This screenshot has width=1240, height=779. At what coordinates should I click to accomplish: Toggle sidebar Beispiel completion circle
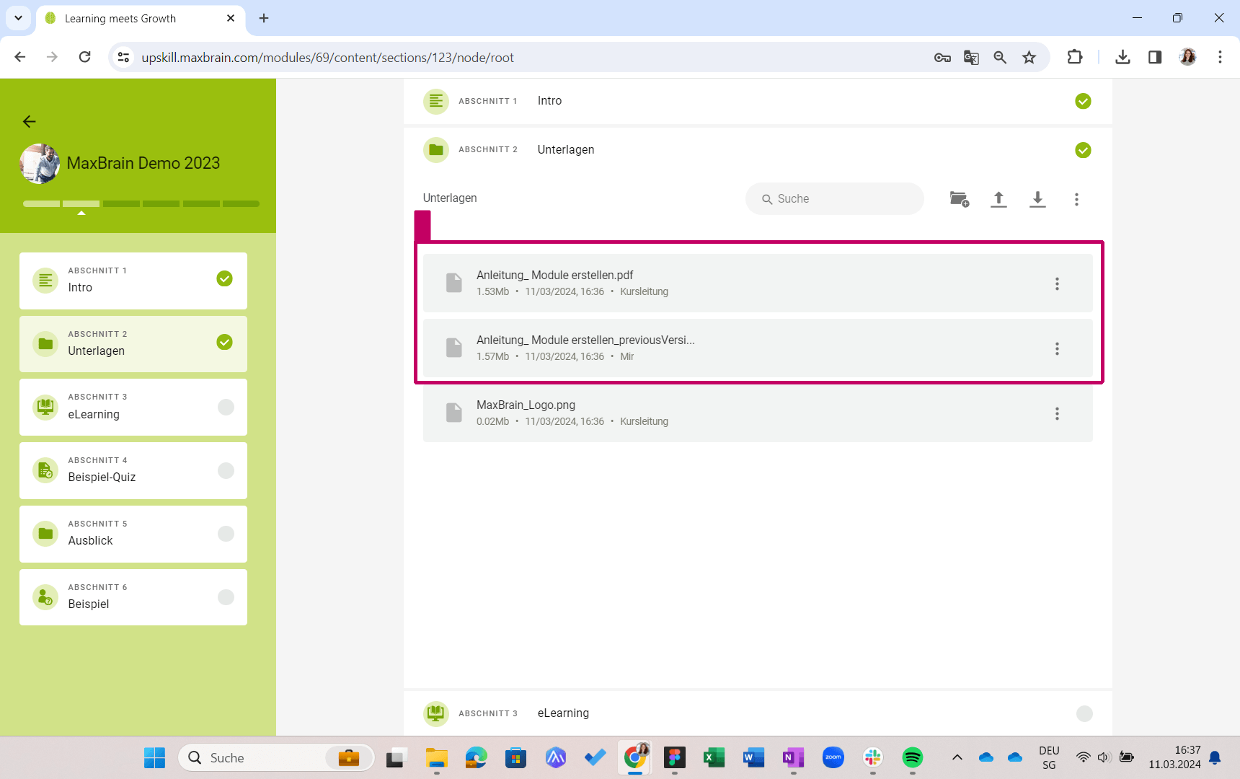pyautogui.click(x=226, y=597)
